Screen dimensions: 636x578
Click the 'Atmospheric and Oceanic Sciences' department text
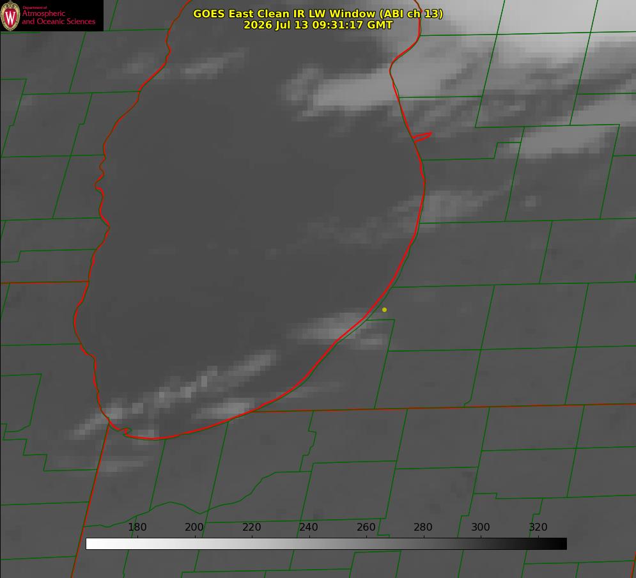point(58,17)
